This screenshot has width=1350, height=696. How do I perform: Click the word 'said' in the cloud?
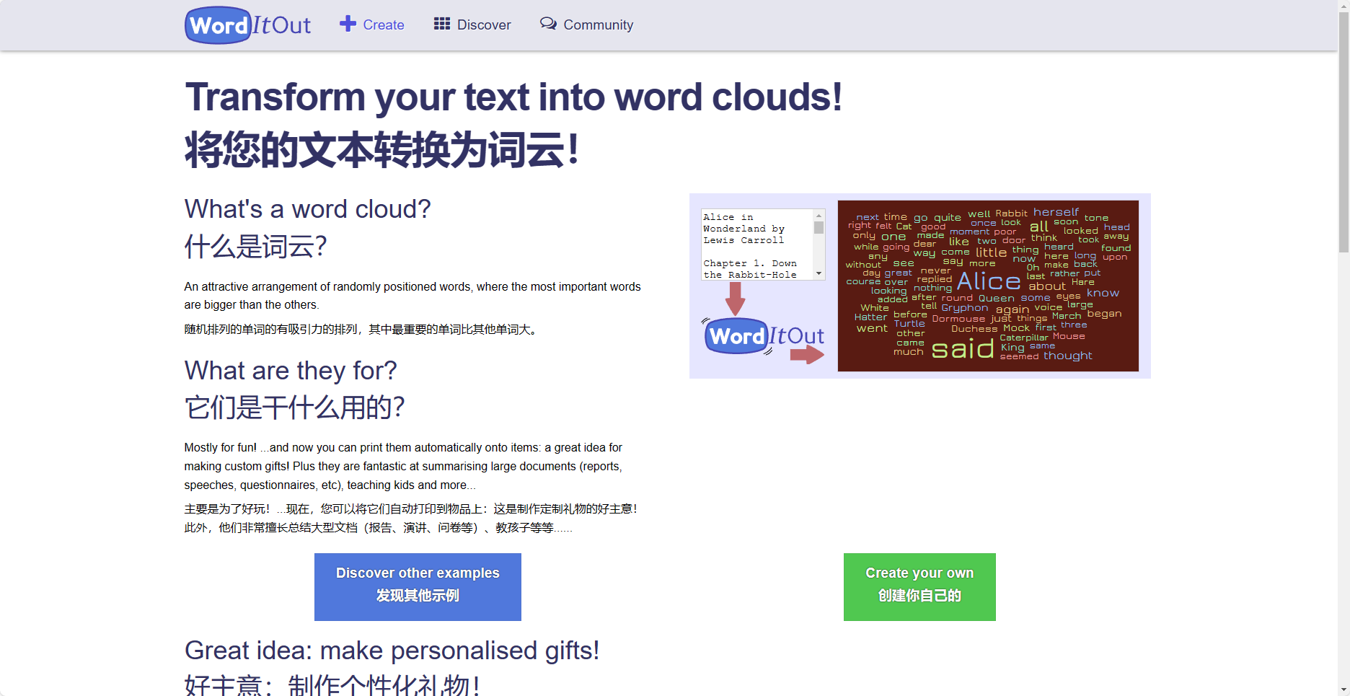pyautogui.click(x=963, y=349)
